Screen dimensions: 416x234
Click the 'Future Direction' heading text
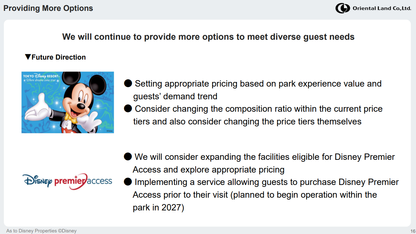click(x=59, y=57)
